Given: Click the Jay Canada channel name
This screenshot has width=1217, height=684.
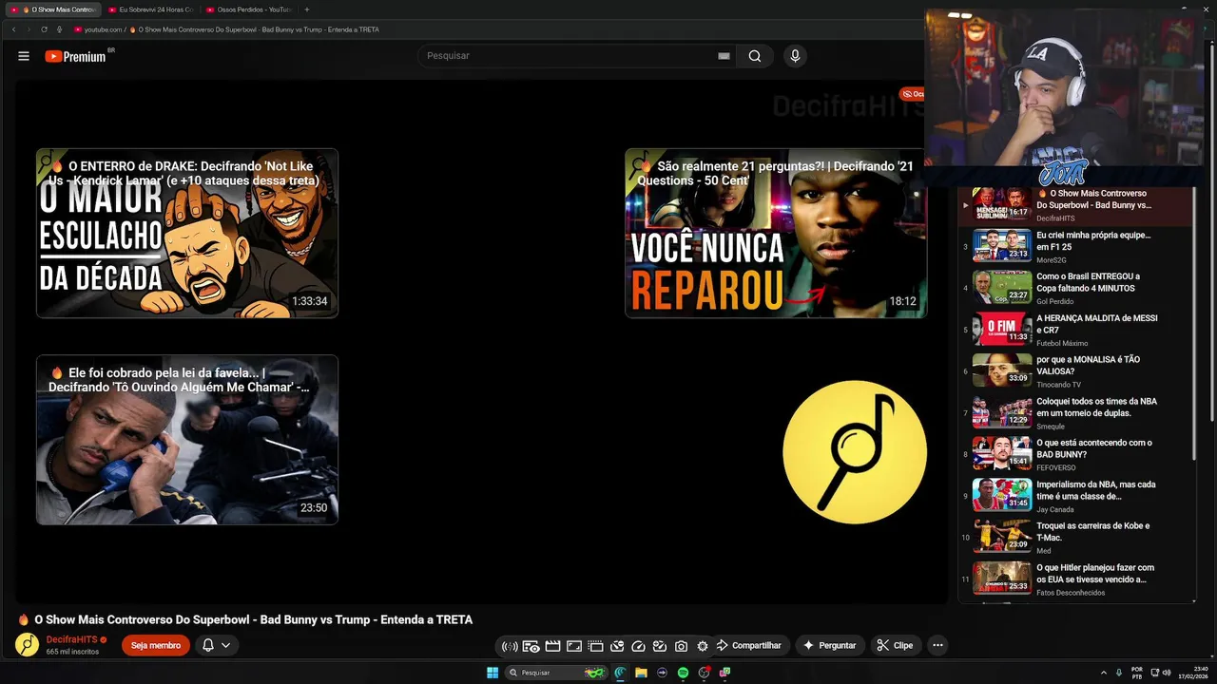Looking at the screenshot, I should tap(1055, 509).
